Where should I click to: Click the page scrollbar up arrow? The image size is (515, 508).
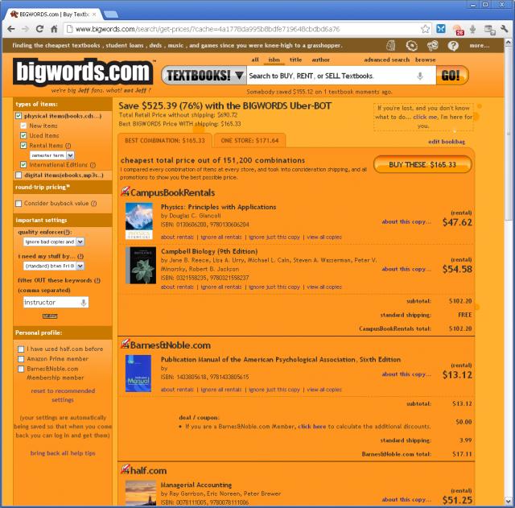coord(508,42)
